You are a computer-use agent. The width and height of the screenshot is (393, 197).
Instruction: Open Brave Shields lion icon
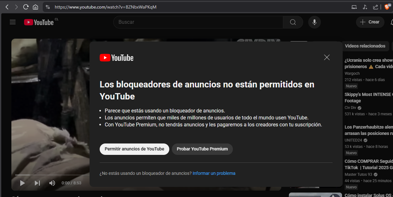click(x=387, y=7)
